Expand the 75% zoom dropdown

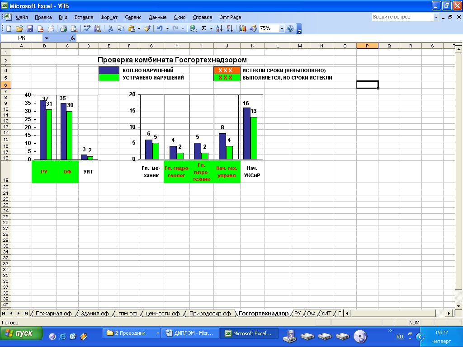[x=282, y=28]
